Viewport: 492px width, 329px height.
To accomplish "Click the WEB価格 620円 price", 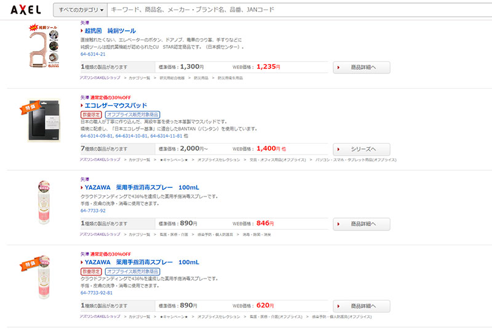I will click(265, 306).
